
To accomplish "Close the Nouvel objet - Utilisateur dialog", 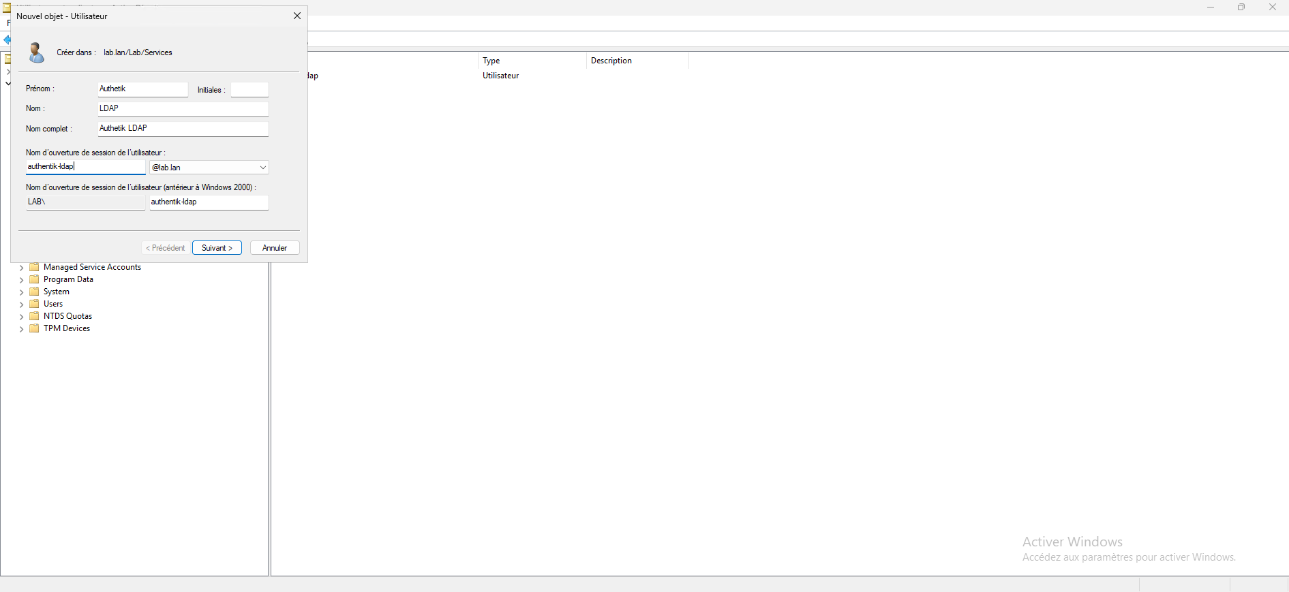I will click(297, 16).
